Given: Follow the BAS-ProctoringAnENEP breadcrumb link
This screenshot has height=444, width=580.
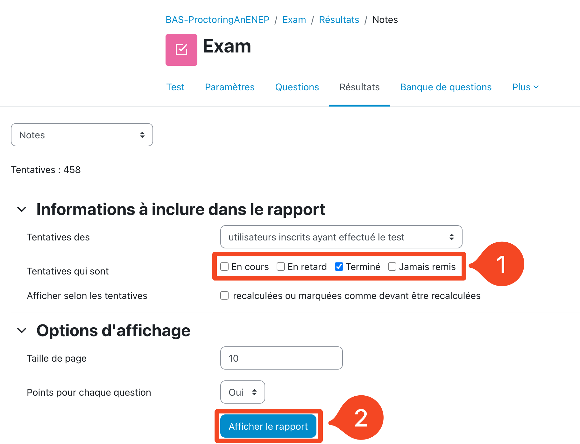Looking at the screenshot, I should click(217, 20).
